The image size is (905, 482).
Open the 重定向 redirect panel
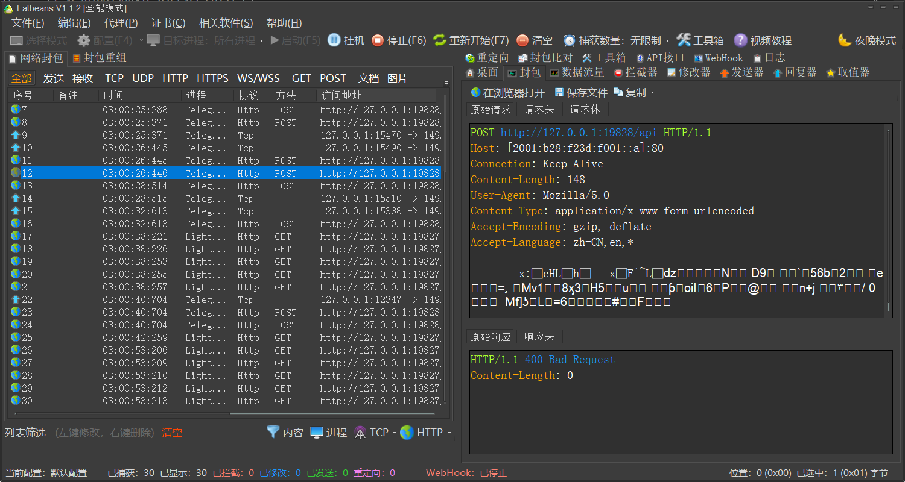(487, 58)
